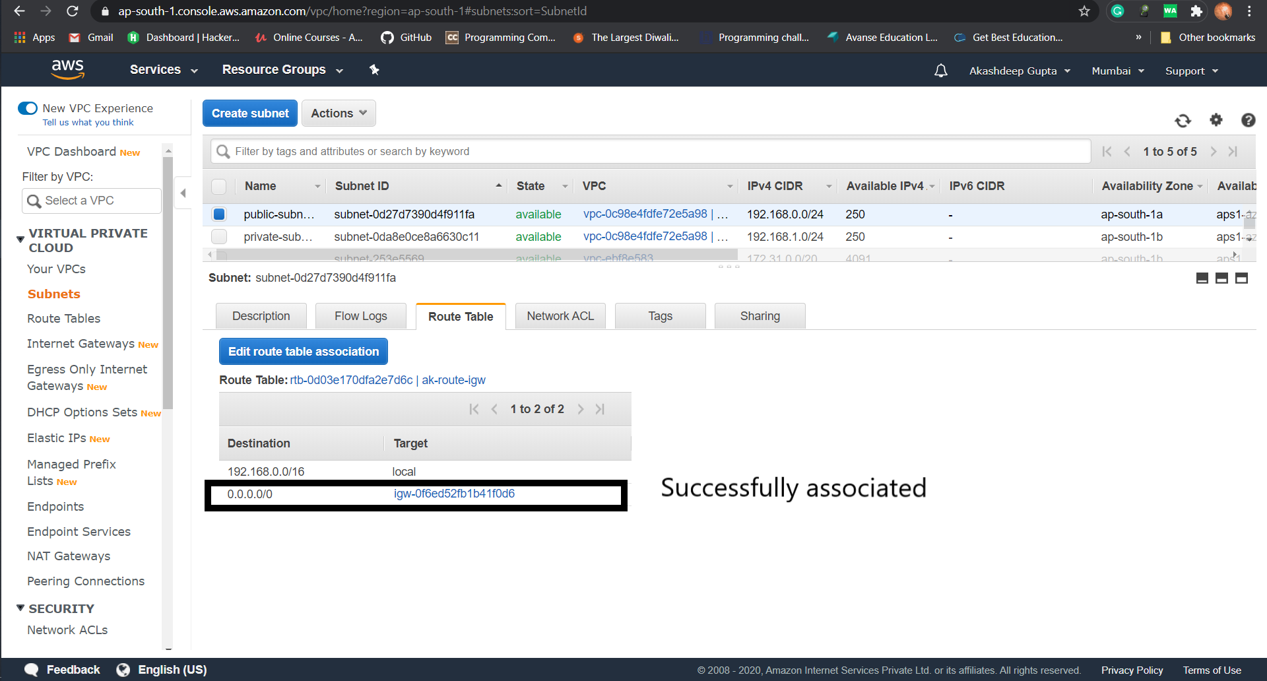Collapse the VIRTUAL PRIVATE CLOUD section
The image size is (1267, 681).
(x=20, y=239)
